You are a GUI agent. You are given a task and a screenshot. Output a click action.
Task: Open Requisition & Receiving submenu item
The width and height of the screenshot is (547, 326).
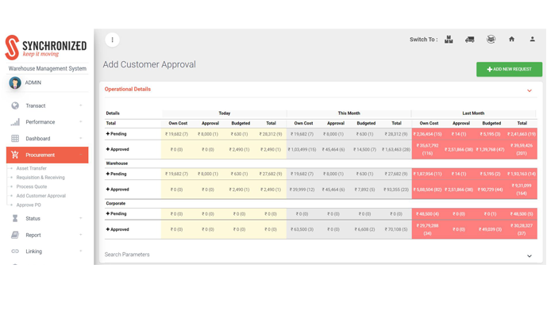(40, 178)
